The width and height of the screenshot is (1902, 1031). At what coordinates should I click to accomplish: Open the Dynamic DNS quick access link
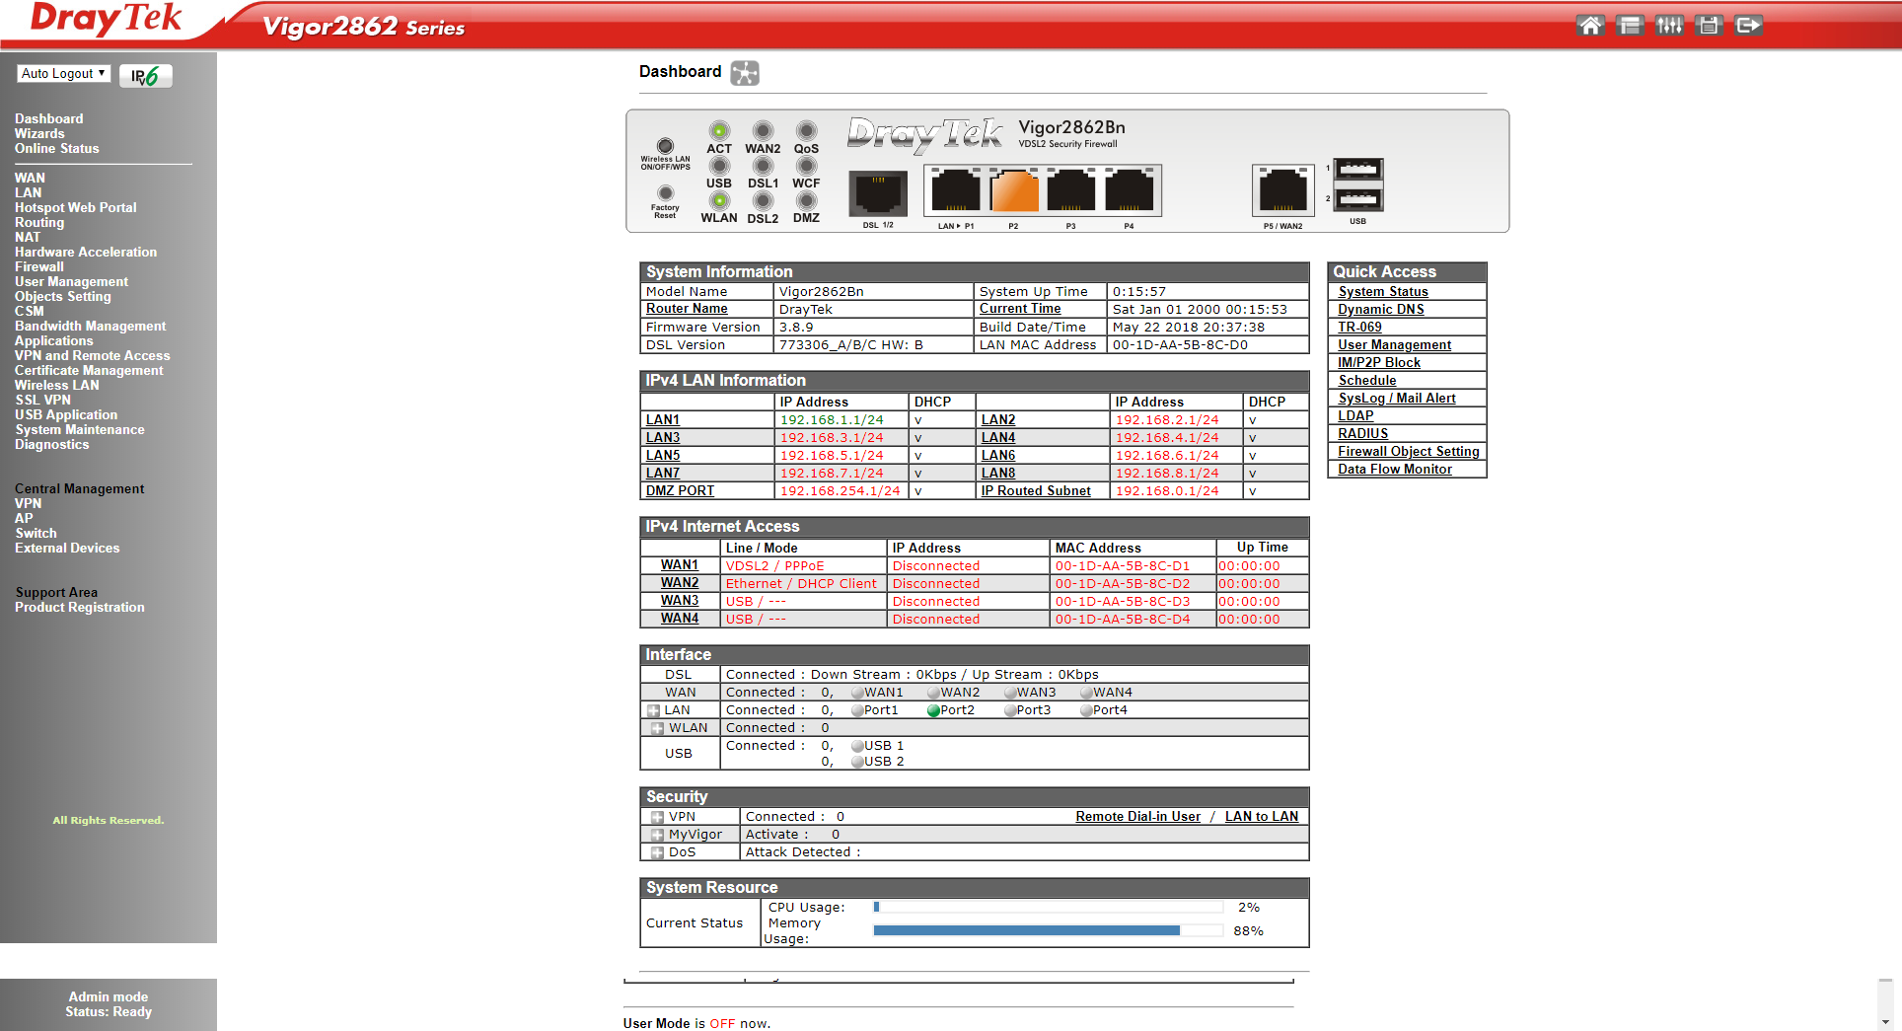[1381, 310]
